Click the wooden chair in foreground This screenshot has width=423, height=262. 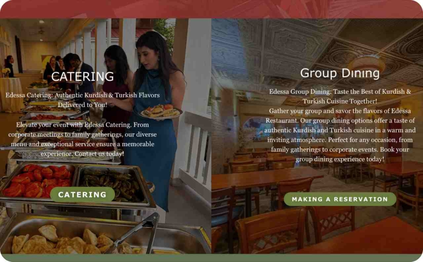point(271,232)
